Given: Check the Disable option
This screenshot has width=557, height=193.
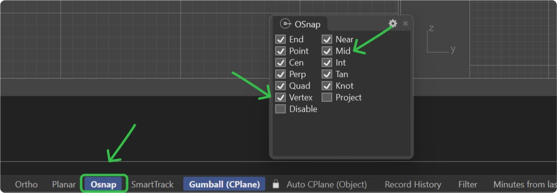Looking at the screenshot, I should coord(280,109).
